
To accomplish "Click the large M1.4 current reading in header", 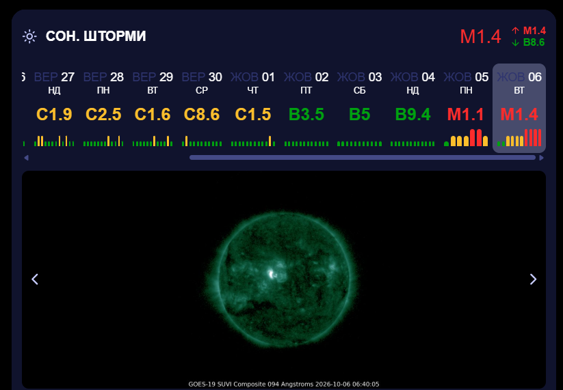I will tap(480, 37).
